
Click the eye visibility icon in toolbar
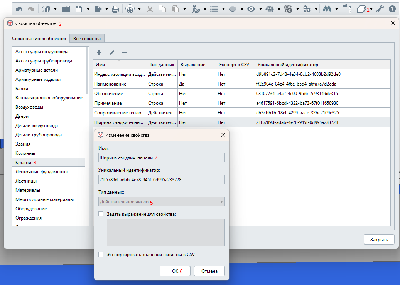(x=251, y=9)
